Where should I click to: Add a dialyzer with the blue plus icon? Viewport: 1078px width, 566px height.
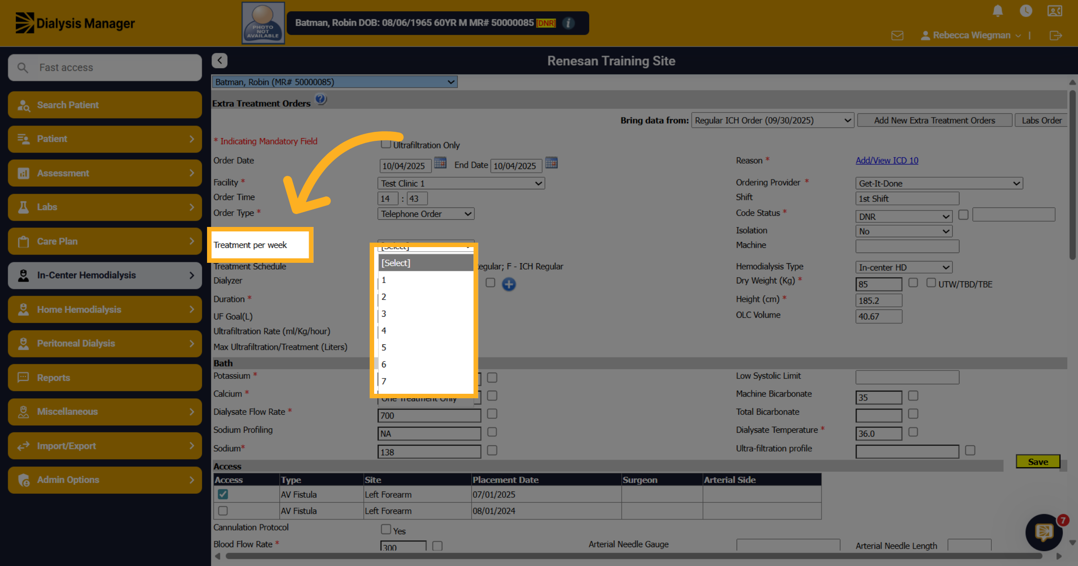(508, 284)
